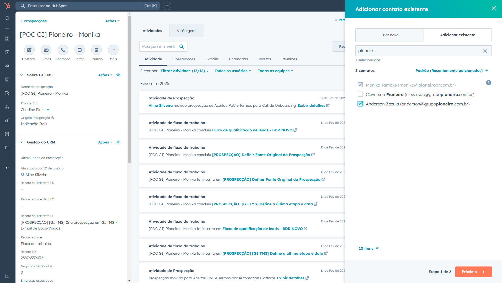The image size is (502, 283).
Task: Open the Charline Pires owner dropdown
Action: tap(35, 110)
